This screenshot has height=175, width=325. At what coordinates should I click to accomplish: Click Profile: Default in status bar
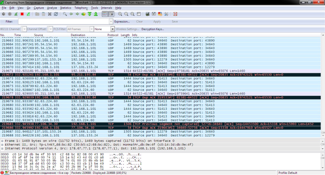coord(288,173)
